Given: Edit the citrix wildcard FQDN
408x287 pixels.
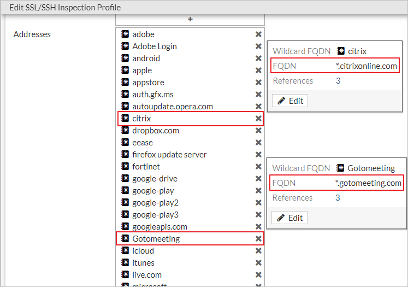Looking at the screenshot, I should (x=290, y=101).
